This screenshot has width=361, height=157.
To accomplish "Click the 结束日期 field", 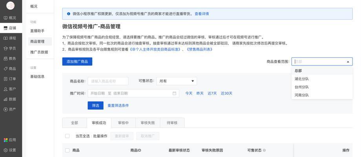I will click(x=120, y=93).
